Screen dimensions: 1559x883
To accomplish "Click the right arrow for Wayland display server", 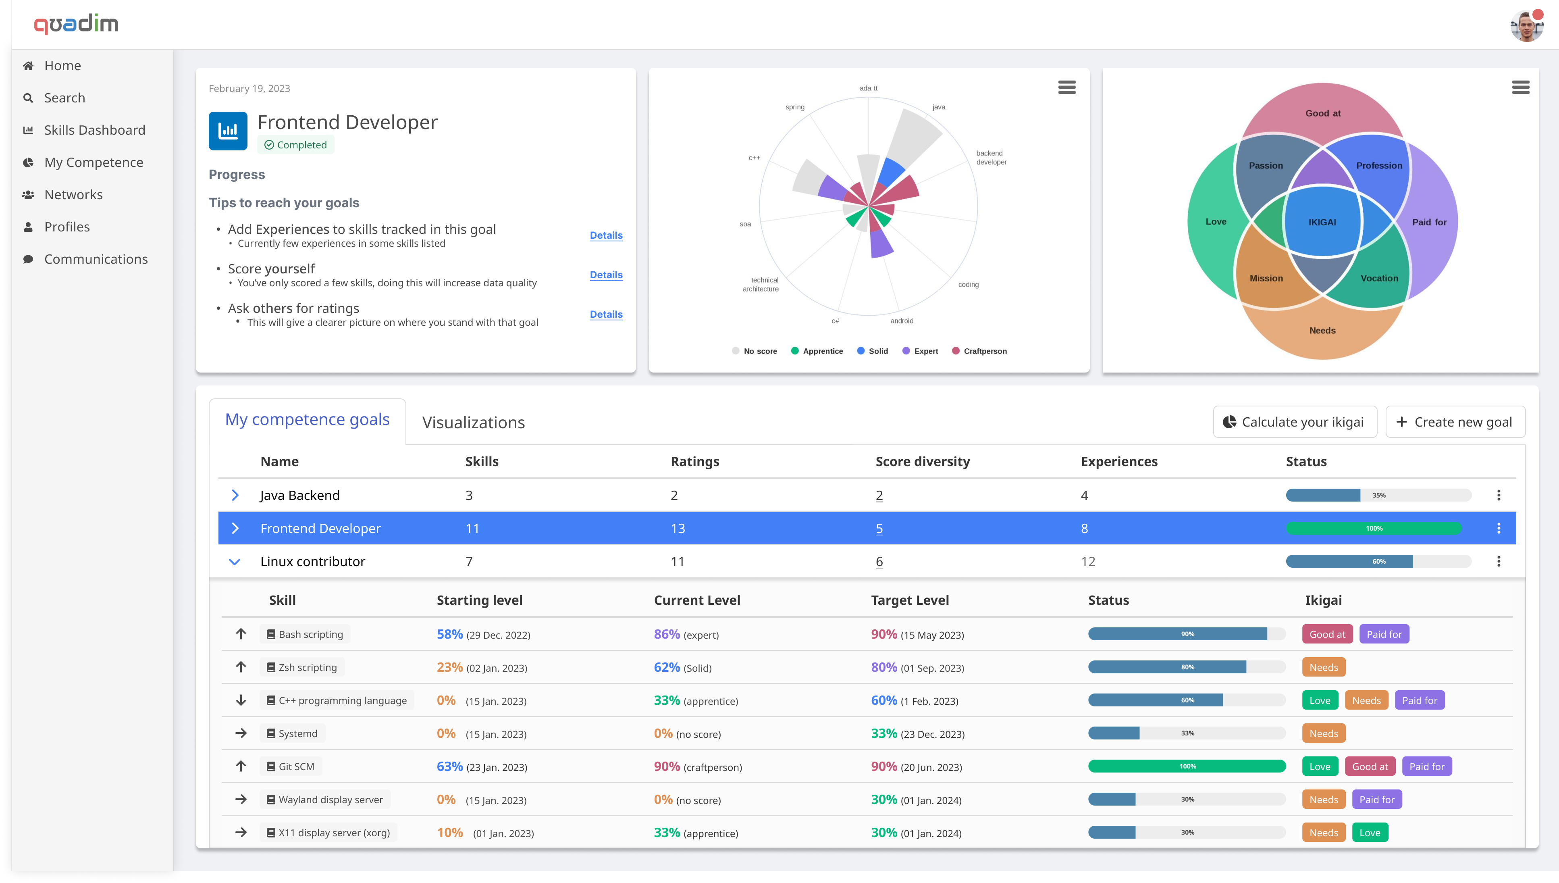I will coord(241,799).
